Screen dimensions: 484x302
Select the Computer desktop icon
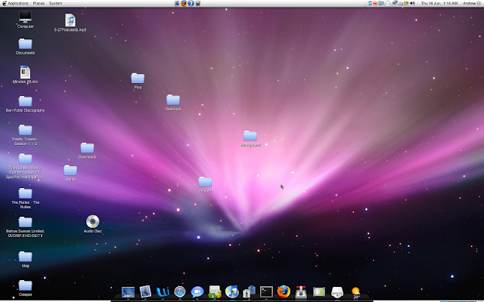click(25, 19)
